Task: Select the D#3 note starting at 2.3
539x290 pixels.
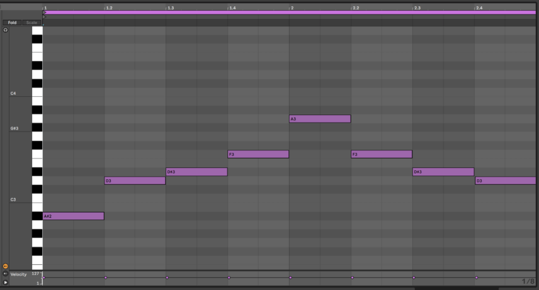Action: (443, 172)
